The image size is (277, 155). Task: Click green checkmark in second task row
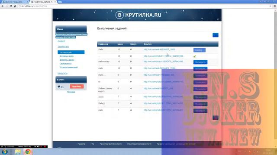(194, 56)
